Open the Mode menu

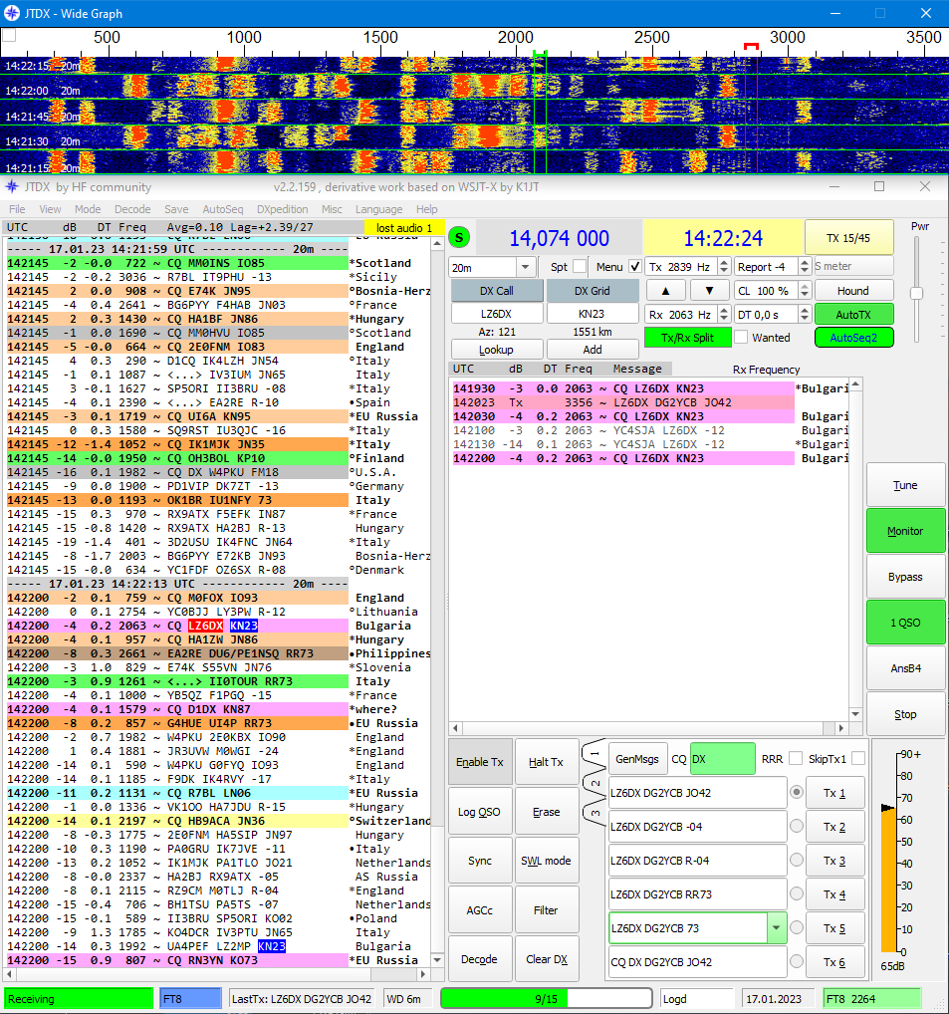coord(88,209)
